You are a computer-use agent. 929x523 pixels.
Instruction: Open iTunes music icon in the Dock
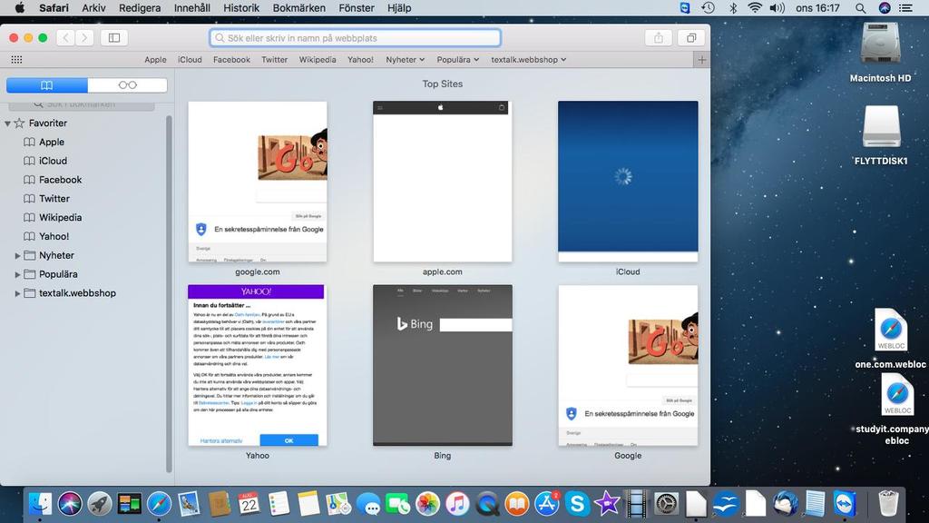point(457,504)
